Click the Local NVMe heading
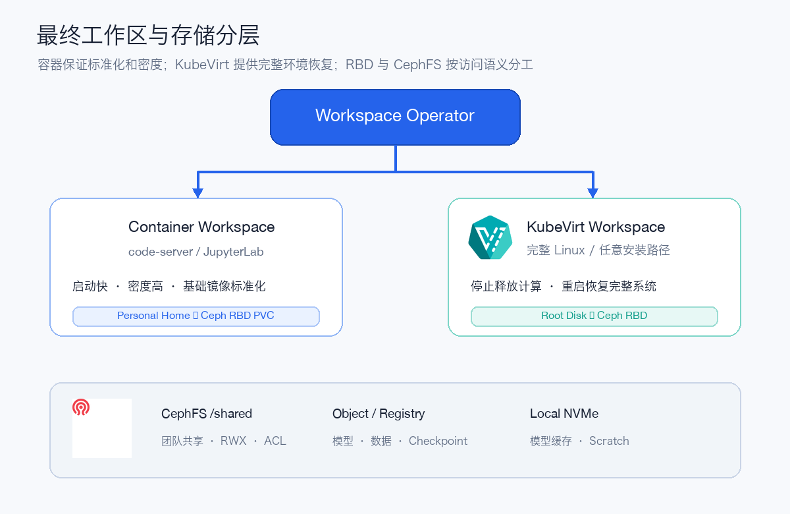 pyautogui.click(x=564, y=414)
